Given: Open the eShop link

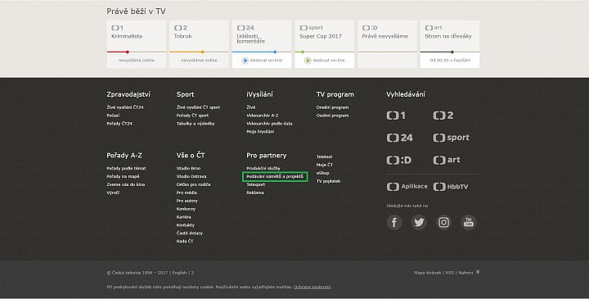Looking at the screenshot, I should coord(322,173).
